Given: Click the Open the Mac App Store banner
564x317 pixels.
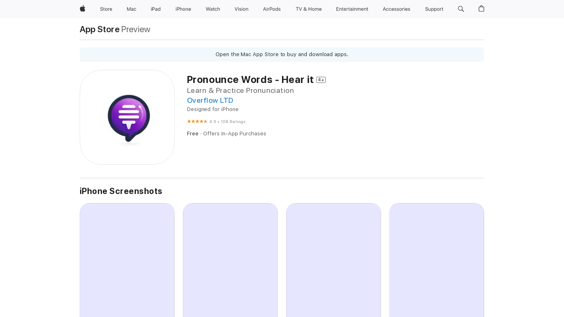Looking at the screenshot, I should (x=282, y=54).
